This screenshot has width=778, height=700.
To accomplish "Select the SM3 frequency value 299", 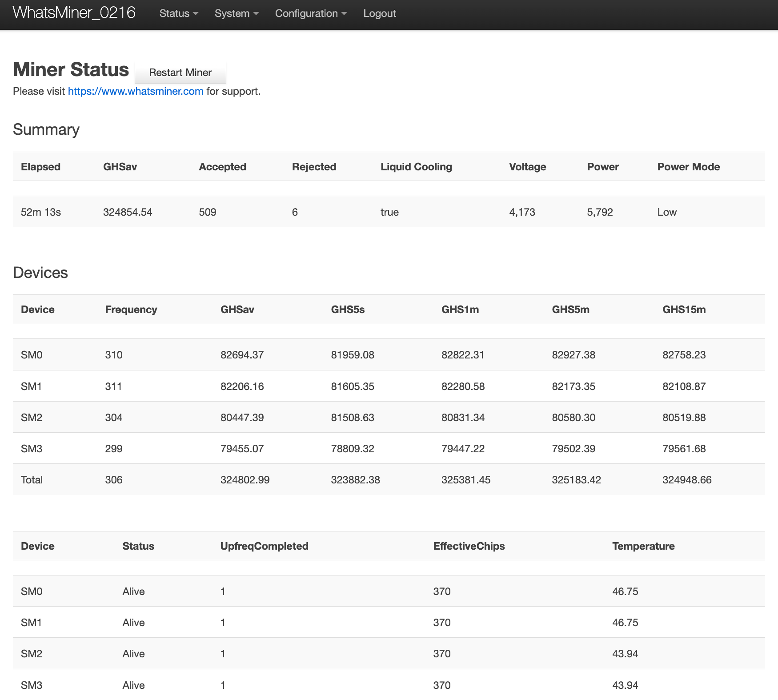I will click(x=114, y=449).
